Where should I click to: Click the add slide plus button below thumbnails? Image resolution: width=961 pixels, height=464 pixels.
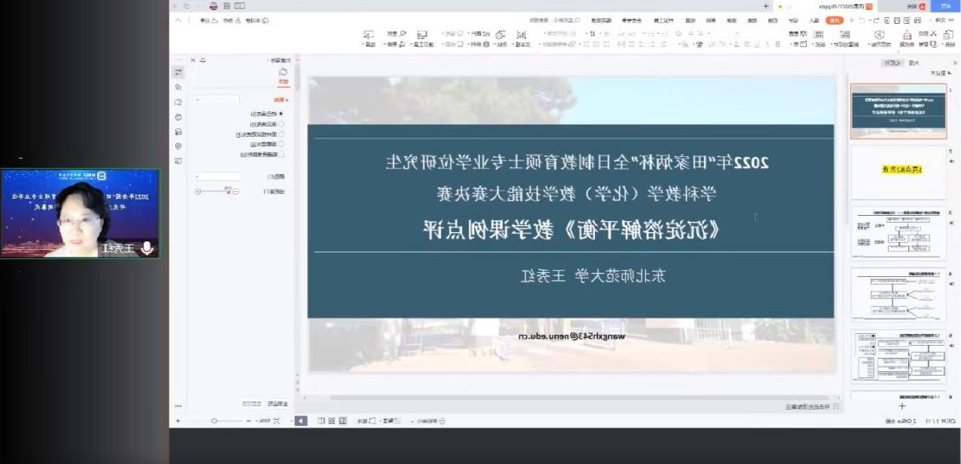[x=901, y=406]
